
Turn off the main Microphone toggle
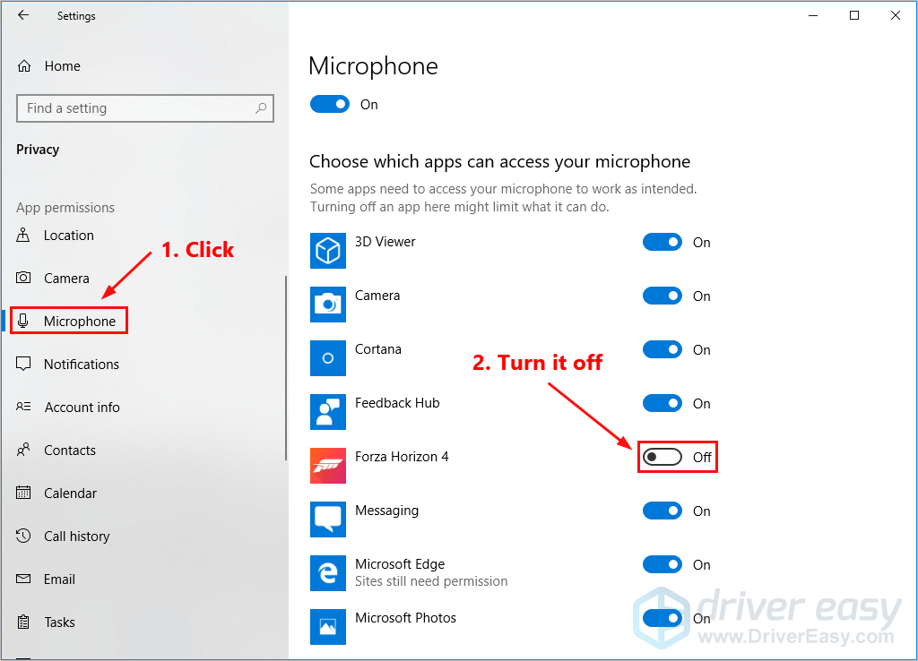(x=330, y=104)
